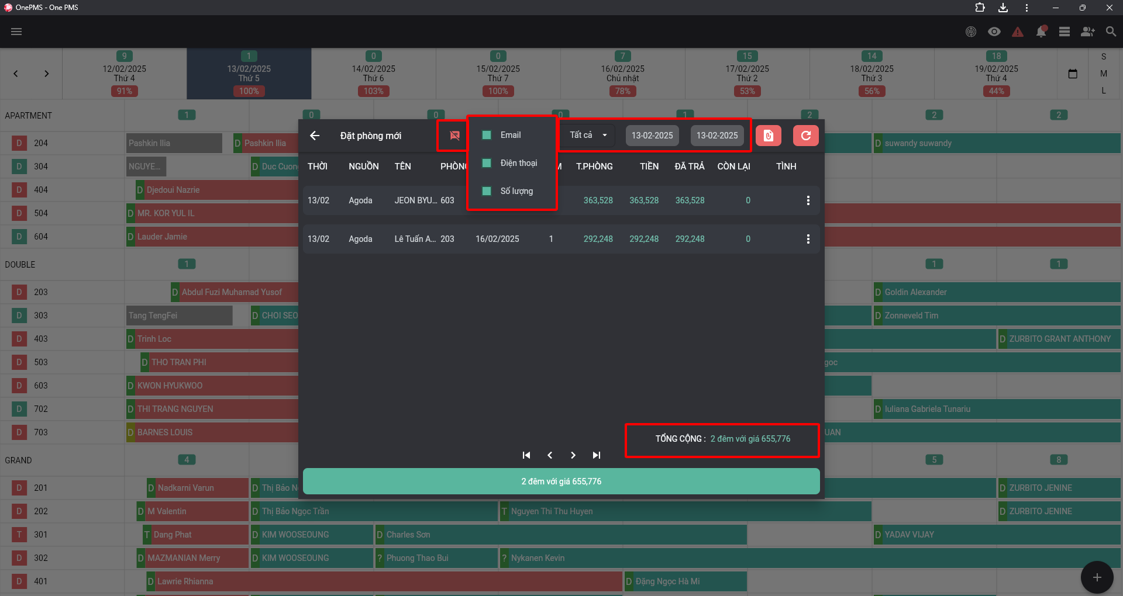Open the hamburger main menu
This screenshot has width=1123, height=596.
(16, 32)
